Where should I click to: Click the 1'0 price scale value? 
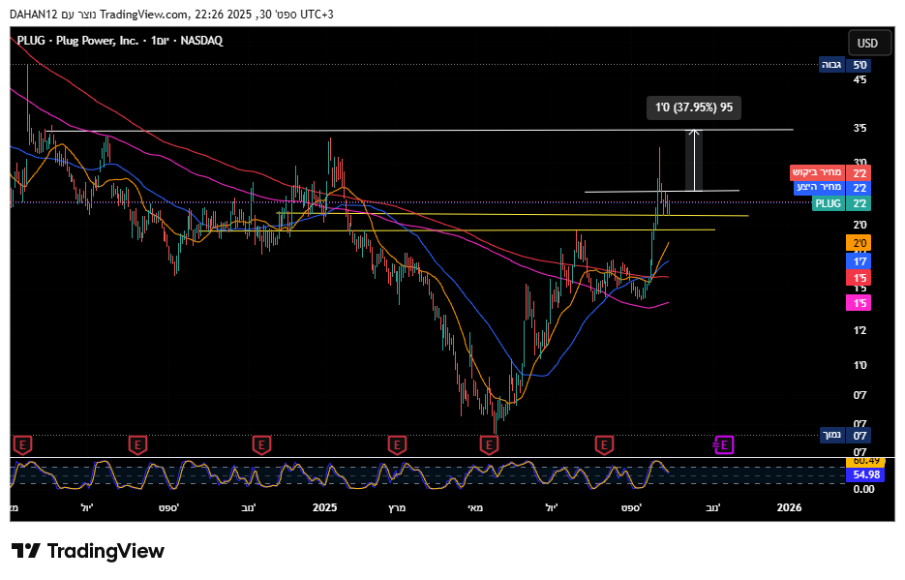860,365
